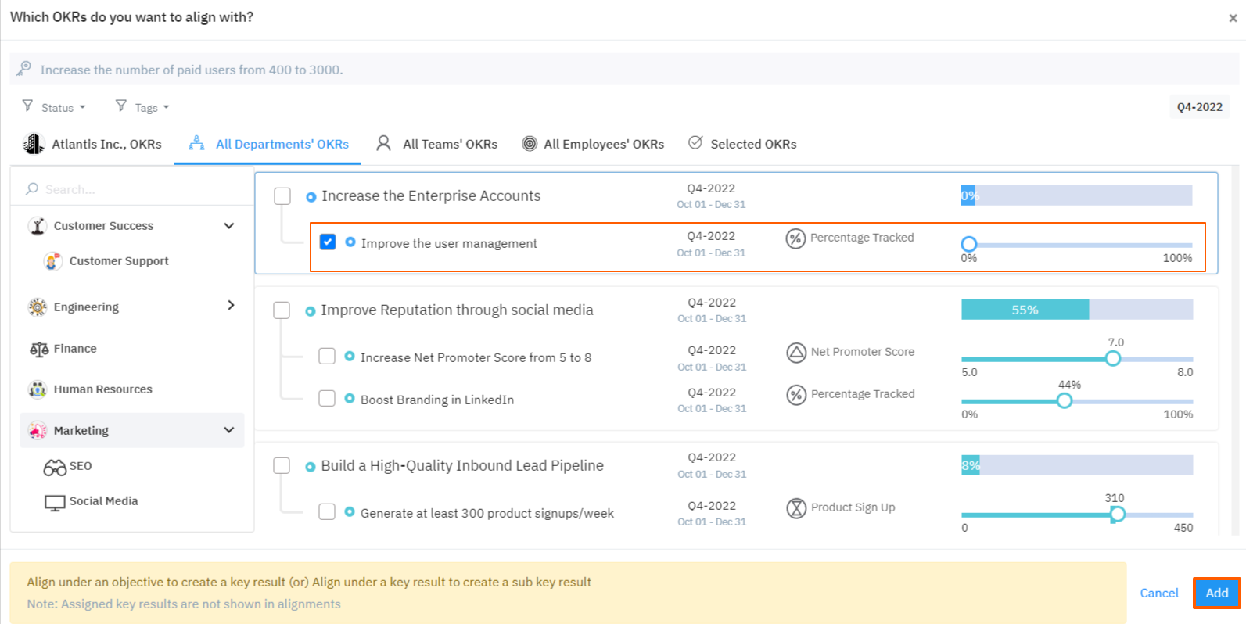This screenshot has height=624, width=1246.
Task: Select the Finance scales icon
Action: [x=39, y=349]
